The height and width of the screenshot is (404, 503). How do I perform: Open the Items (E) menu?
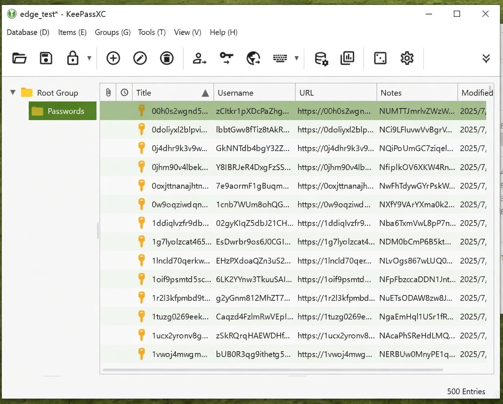pos(72,32)
